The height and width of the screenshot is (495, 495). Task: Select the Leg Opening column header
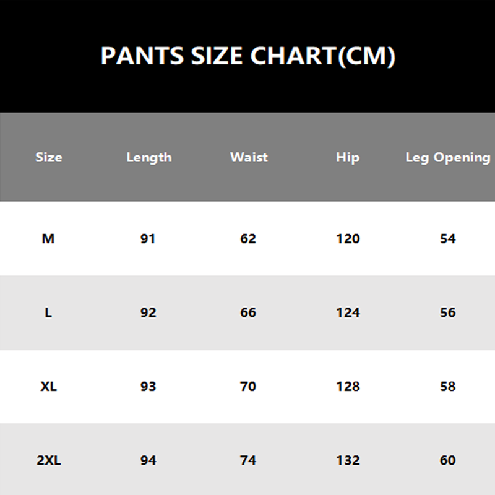pyautogui.click(x=448, y=157)
